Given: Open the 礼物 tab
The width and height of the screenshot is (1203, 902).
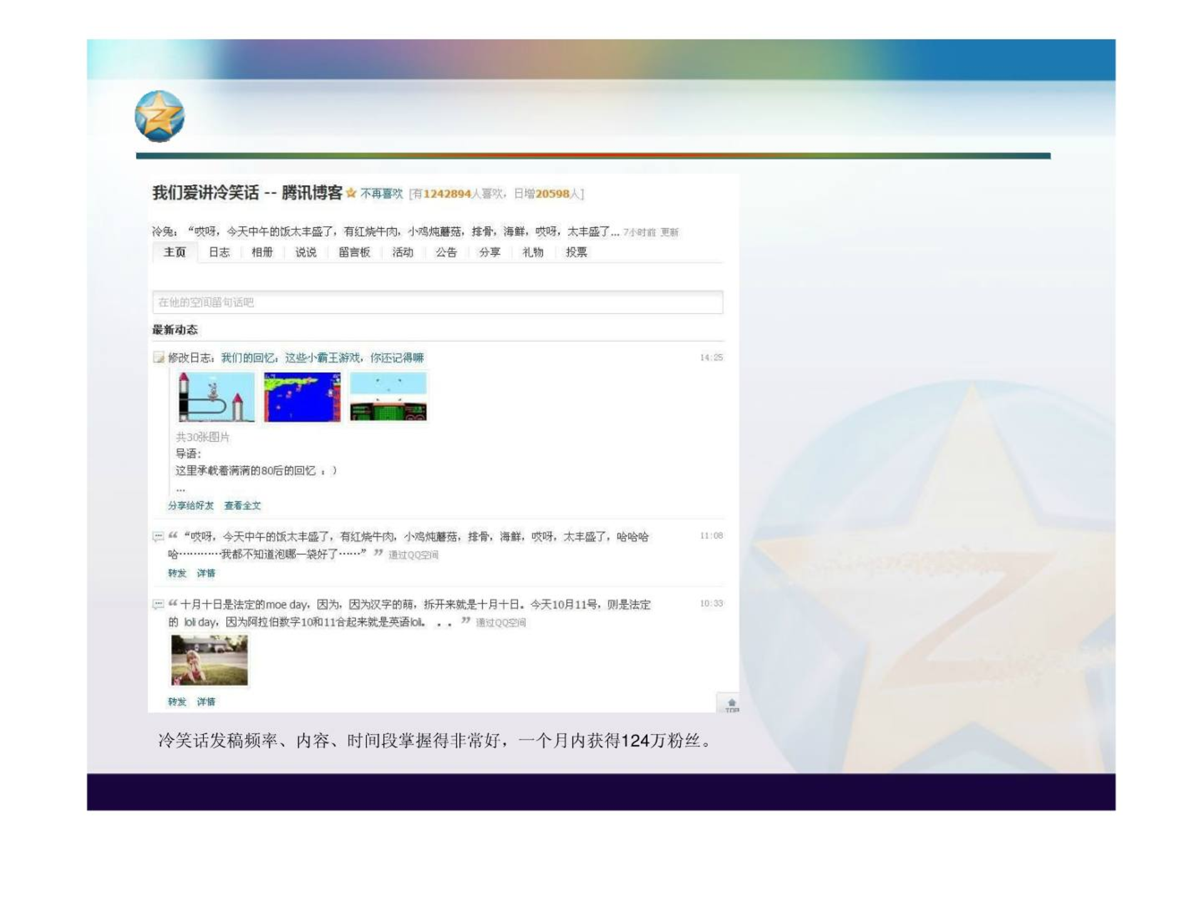Looking at the screenshot, I should pyautogui.click(x=533, y=252).
